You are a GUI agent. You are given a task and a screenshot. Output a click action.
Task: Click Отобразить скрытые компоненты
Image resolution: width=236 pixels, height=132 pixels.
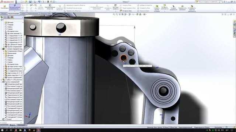coord(192,8)
